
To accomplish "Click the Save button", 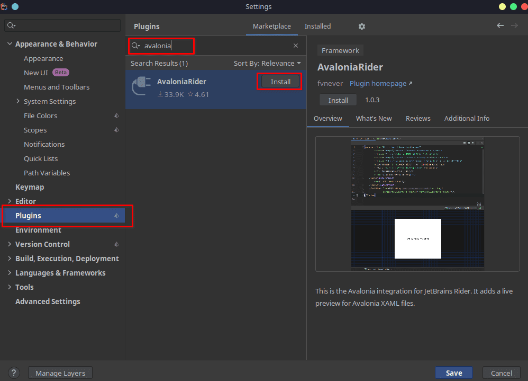I will (454, 373).
